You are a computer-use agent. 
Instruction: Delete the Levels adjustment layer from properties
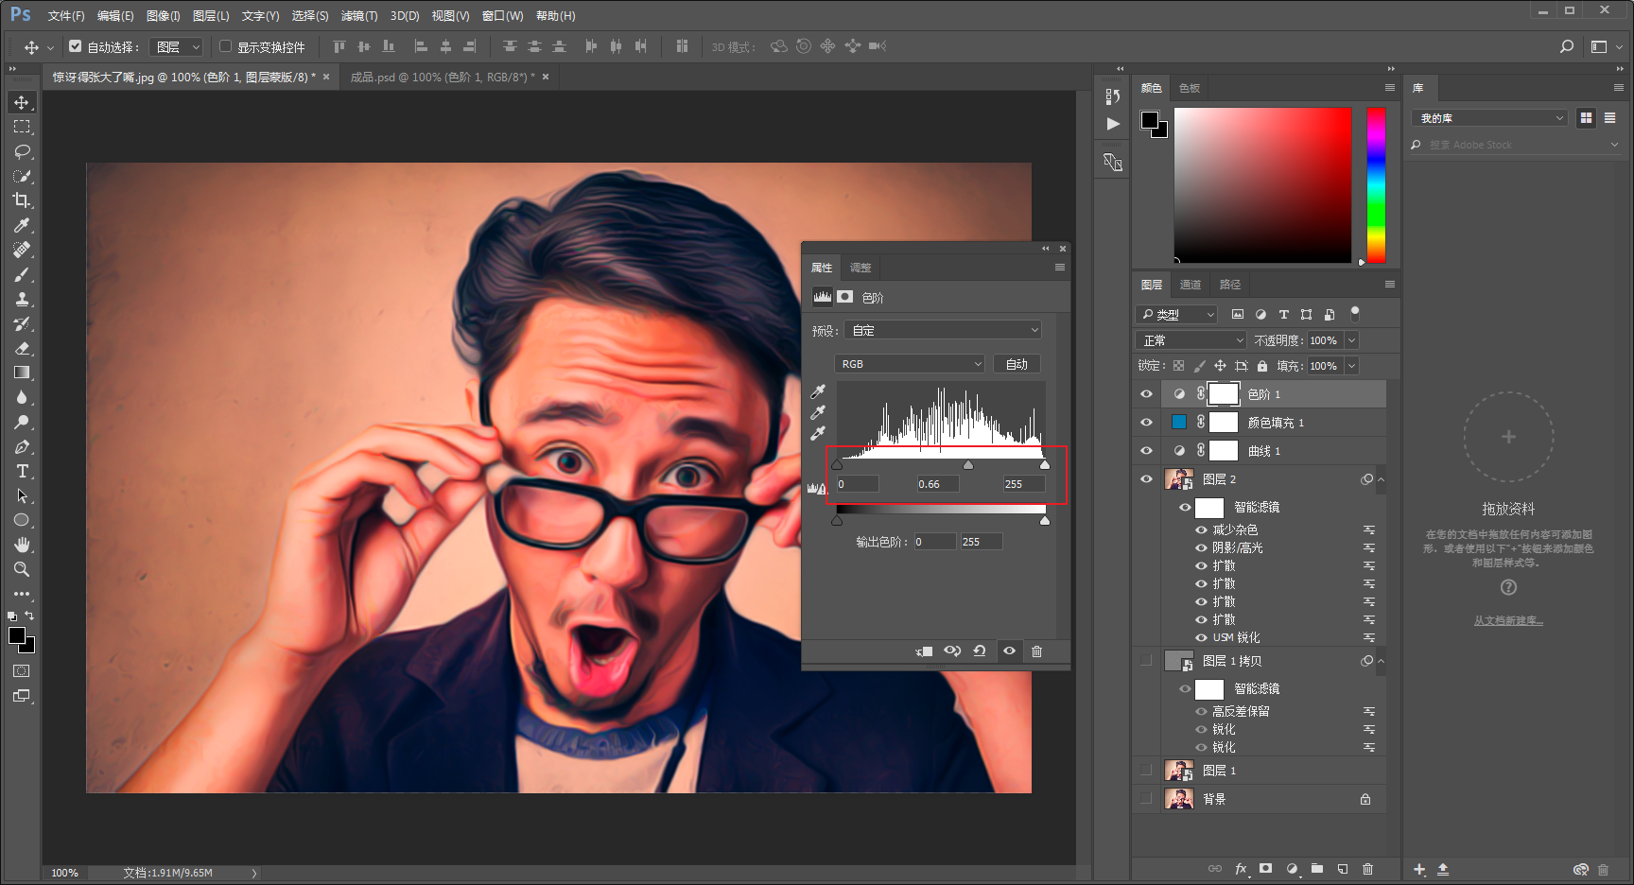pos(1036,651)
